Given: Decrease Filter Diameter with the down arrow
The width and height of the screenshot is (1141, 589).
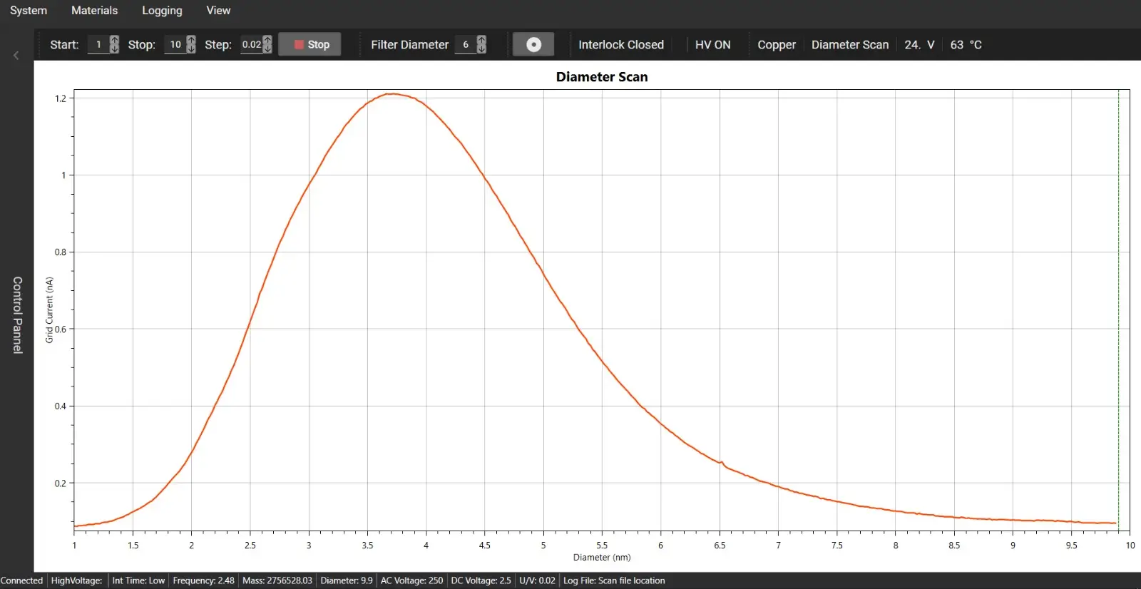Looking at the screenshot, I should point(481,49).
